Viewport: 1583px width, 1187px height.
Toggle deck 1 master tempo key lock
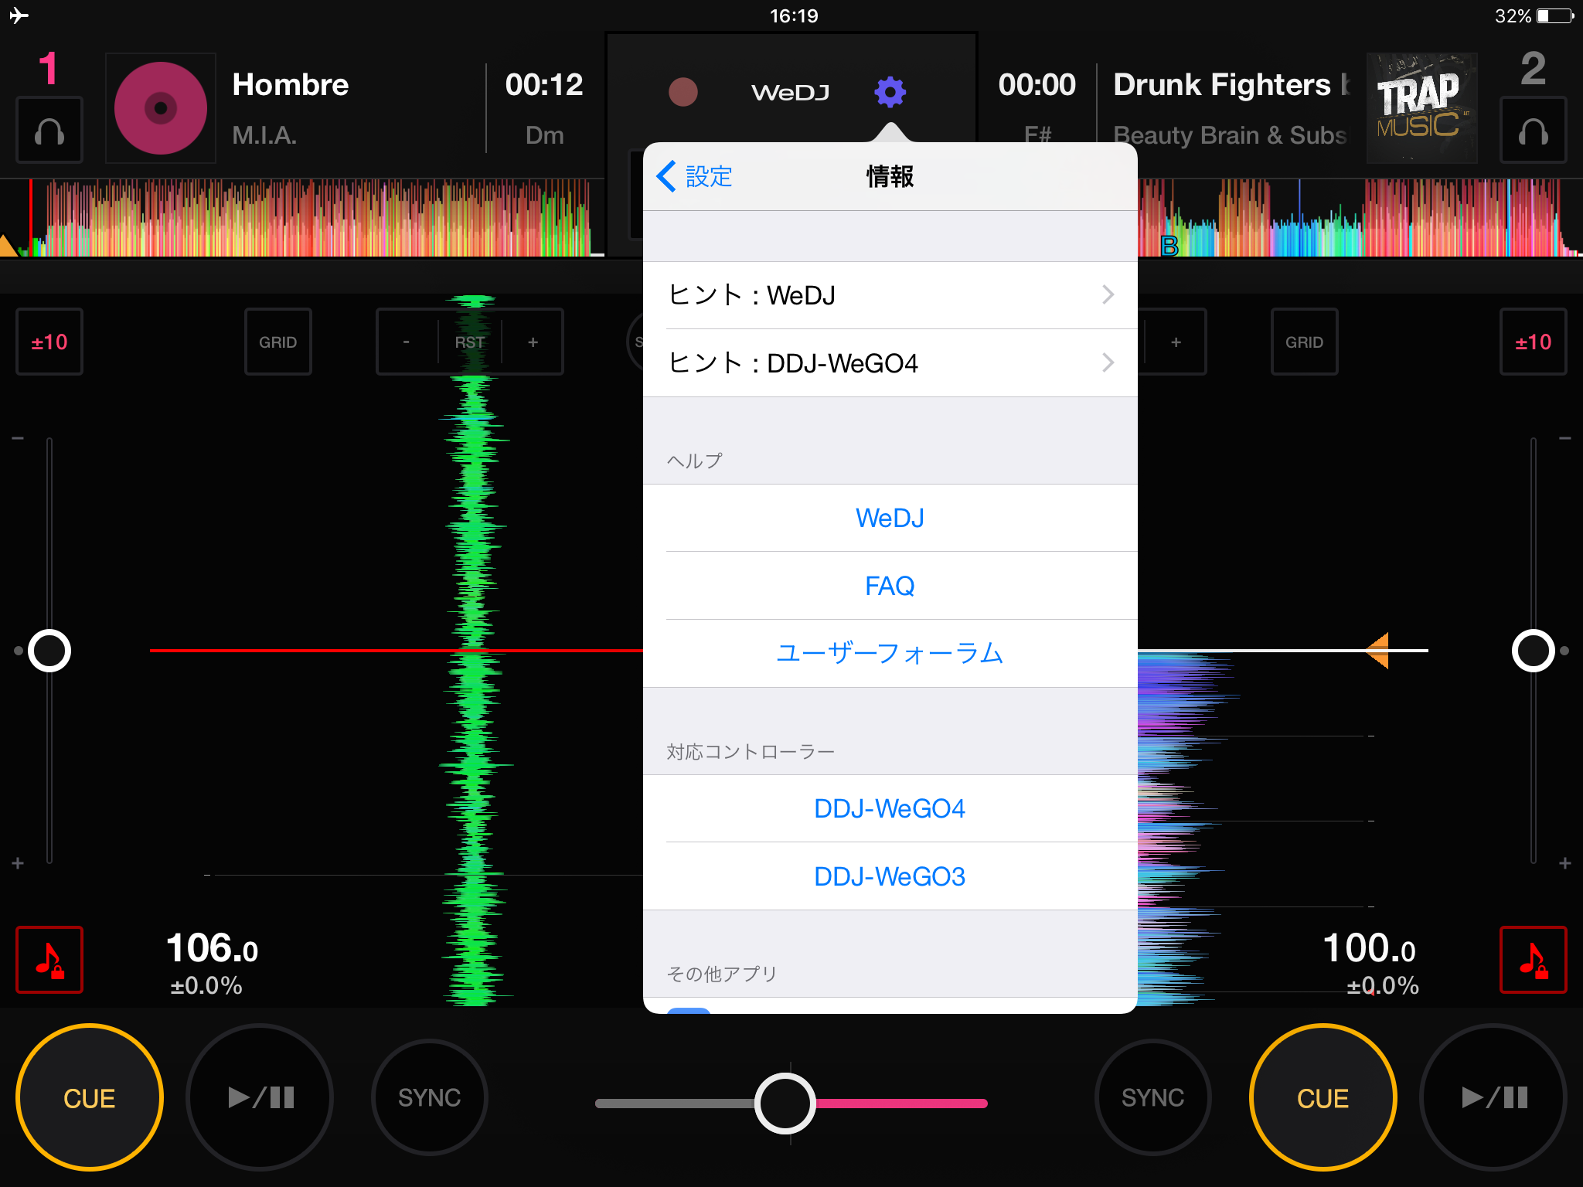49,959
